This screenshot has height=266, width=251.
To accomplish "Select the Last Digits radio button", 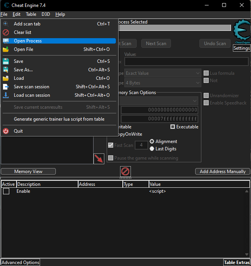I will 152,148.
